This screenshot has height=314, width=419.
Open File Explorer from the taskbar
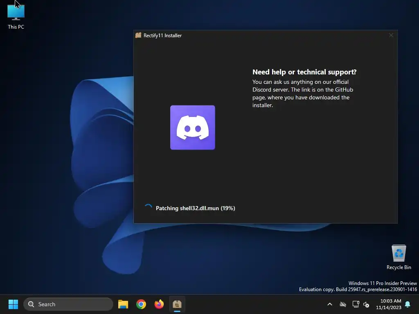click(123, 304)
